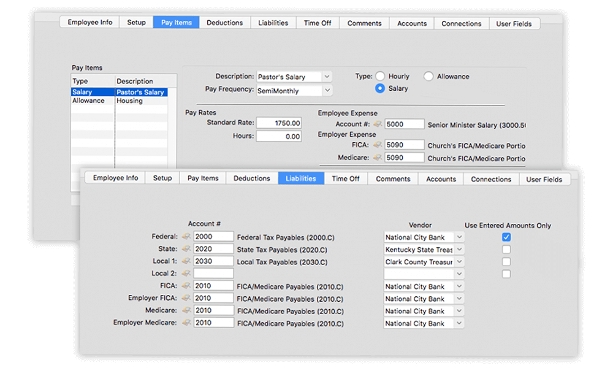Check Use Entered Amounts Only for Local 2
This screenshot has width=613, height=368.
click(x=506, y=274)
